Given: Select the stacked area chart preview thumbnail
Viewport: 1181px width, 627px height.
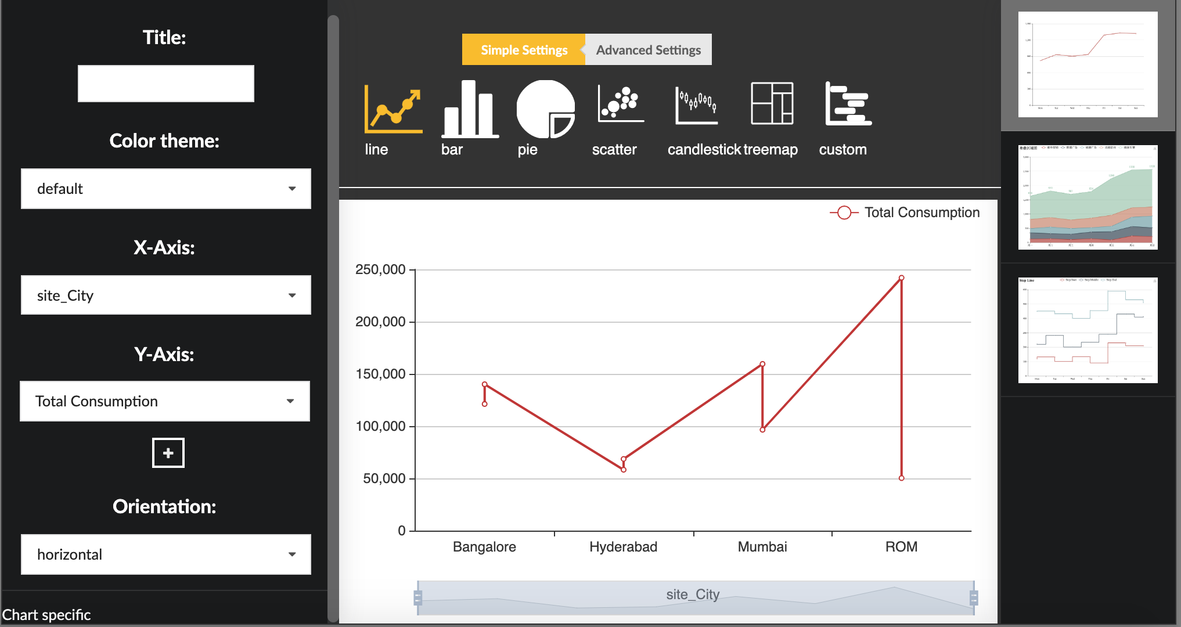Looking at the screenshot, I should [1088, 197].
